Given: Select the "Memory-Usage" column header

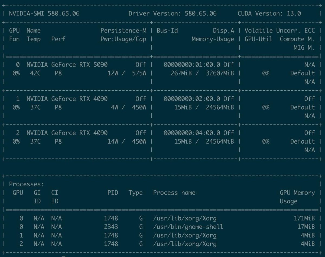Looking at the screenshot, I should tap(213, 39).
